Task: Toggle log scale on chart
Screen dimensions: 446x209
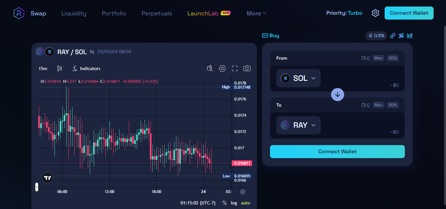Action: 234,203
